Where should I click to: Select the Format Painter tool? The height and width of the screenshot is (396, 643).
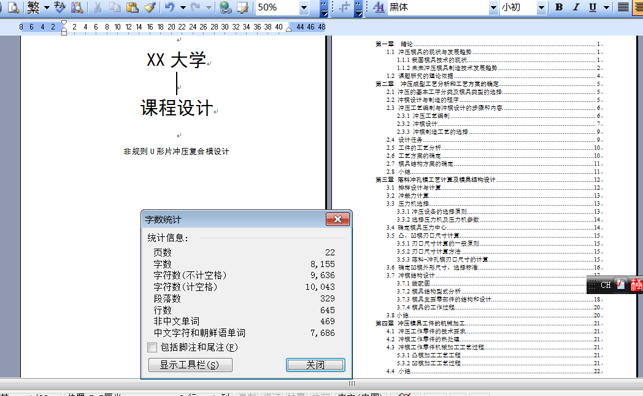148,7
